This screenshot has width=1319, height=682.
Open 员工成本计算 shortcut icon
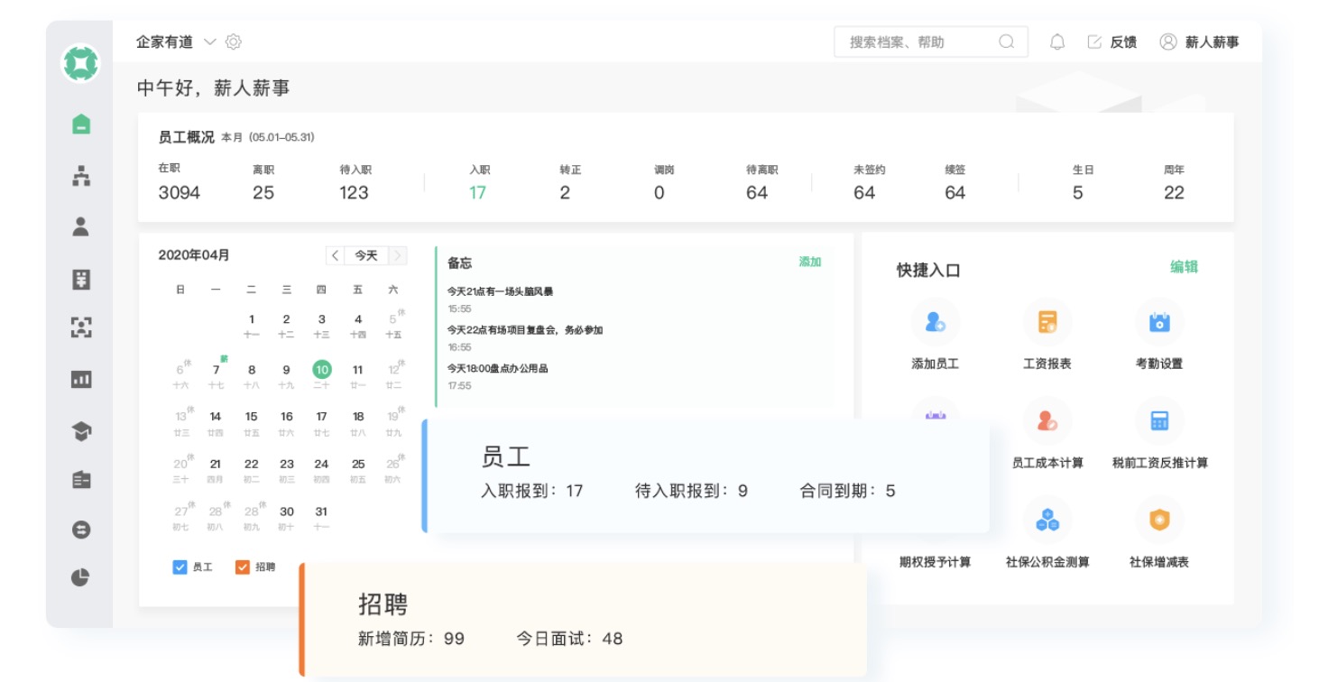point(1047,421)
